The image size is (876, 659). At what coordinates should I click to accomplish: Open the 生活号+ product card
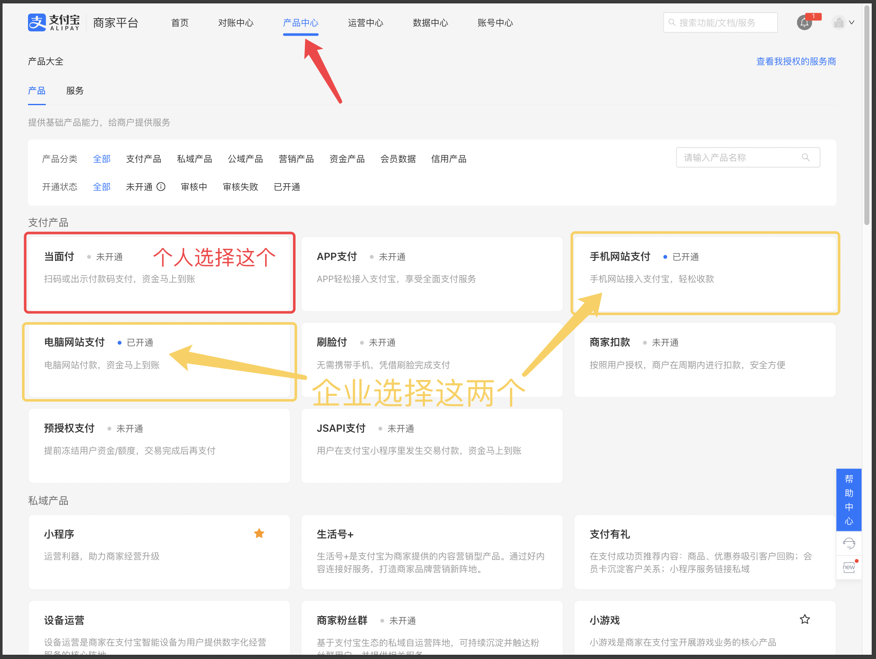432,552
